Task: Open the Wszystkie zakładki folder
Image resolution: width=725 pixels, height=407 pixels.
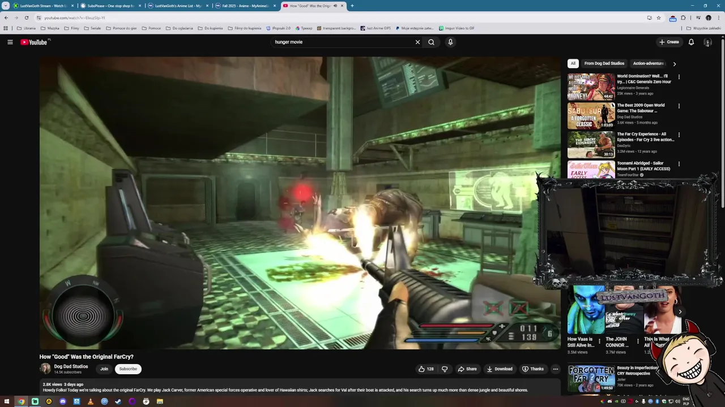Action: tap(703, 28)
